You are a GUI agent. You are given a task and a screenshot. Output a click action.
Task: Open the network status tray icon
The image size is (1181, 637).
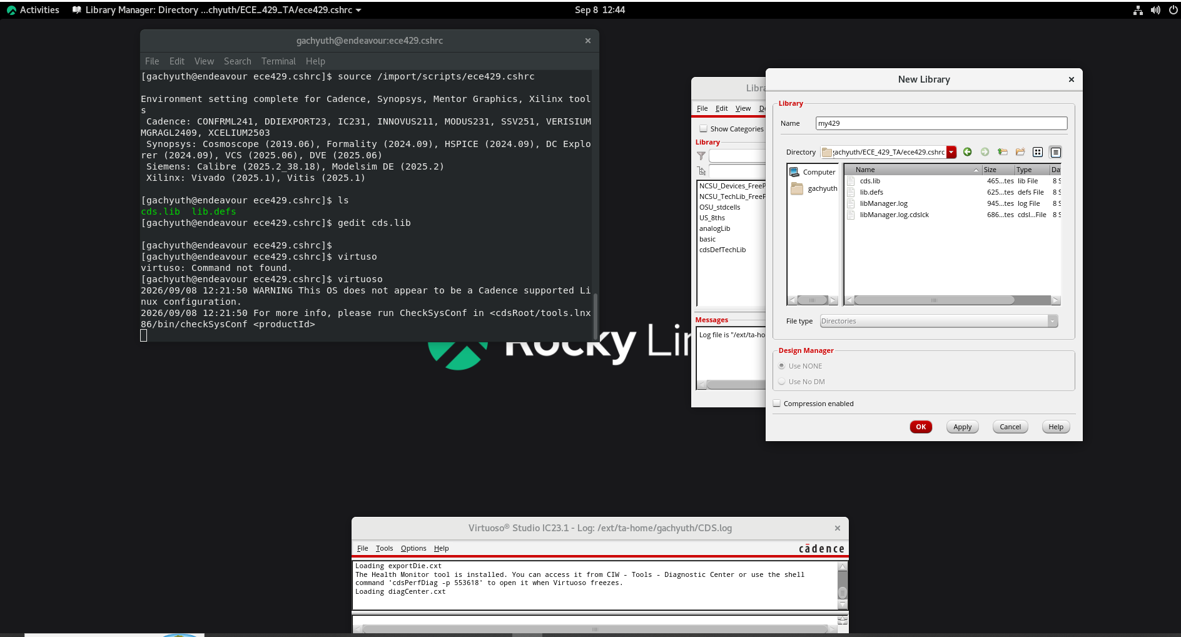(1138, 10)
